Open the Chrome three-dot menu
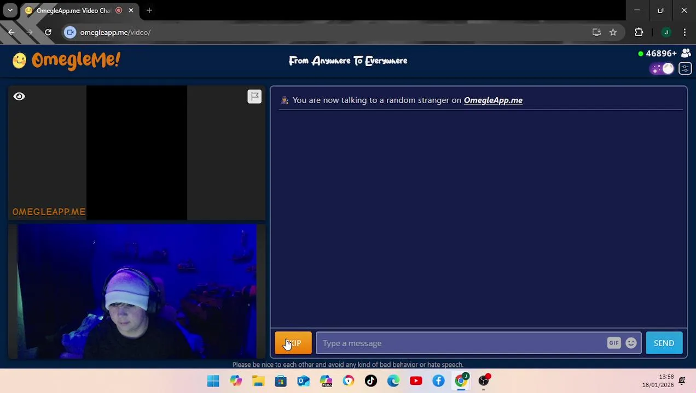Screen dimensions: 696x393 pyautogui.click(x=685, y=32)
